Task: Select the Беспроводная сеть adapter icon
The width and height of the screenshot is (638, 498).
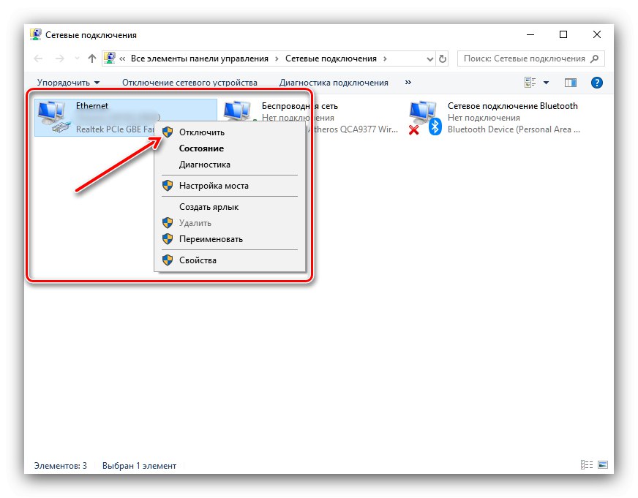Action: (x=238, y=110)
